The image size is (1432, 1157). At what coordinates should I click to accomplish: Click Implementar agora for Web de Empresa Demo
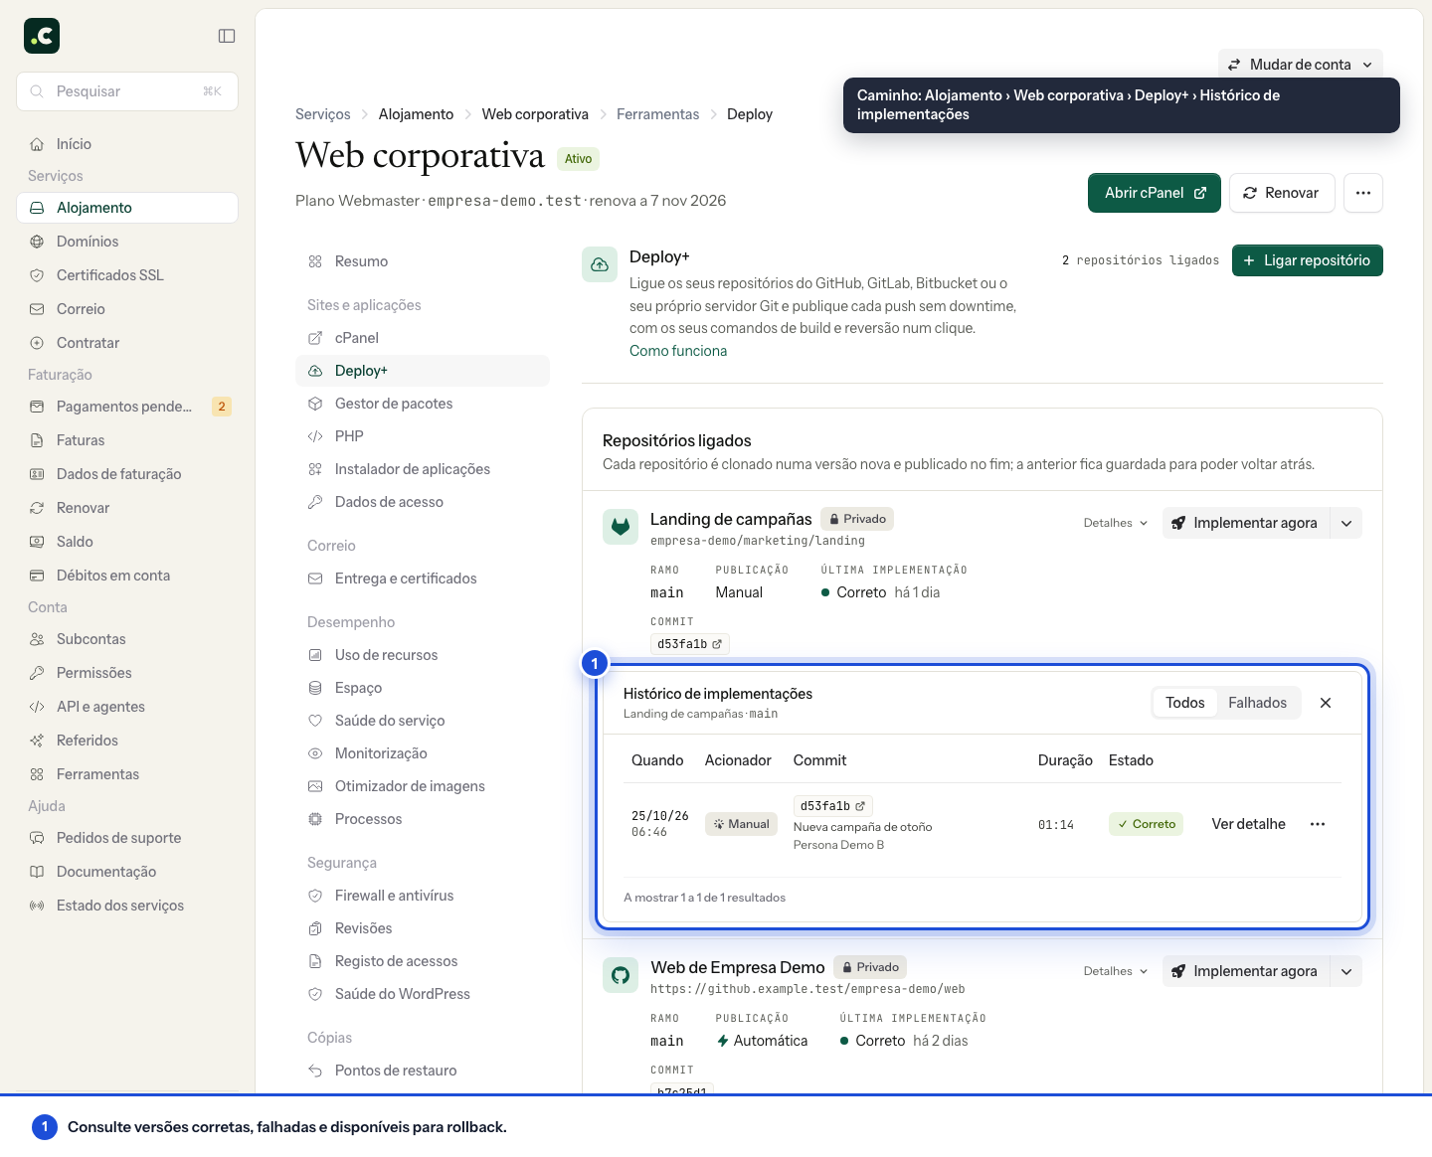1246,971
